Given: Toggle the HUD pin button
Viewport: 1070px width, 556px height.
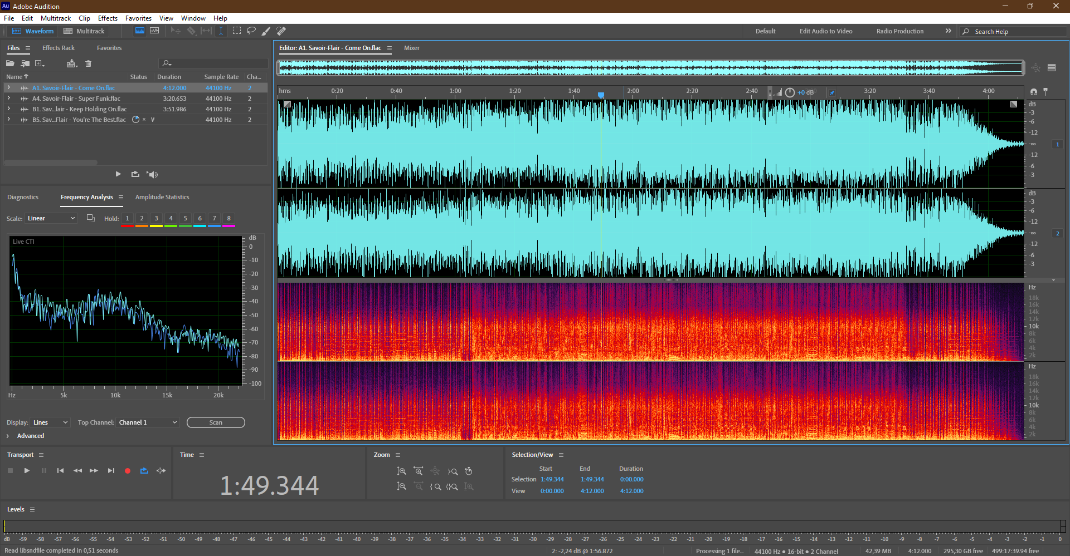Looking at the screenshot, I should pos(832,92).
